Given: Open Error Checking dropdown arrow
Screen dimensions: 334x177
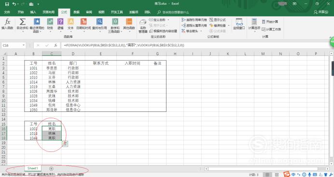Looking at the screenshot, I should pos(229,26).
